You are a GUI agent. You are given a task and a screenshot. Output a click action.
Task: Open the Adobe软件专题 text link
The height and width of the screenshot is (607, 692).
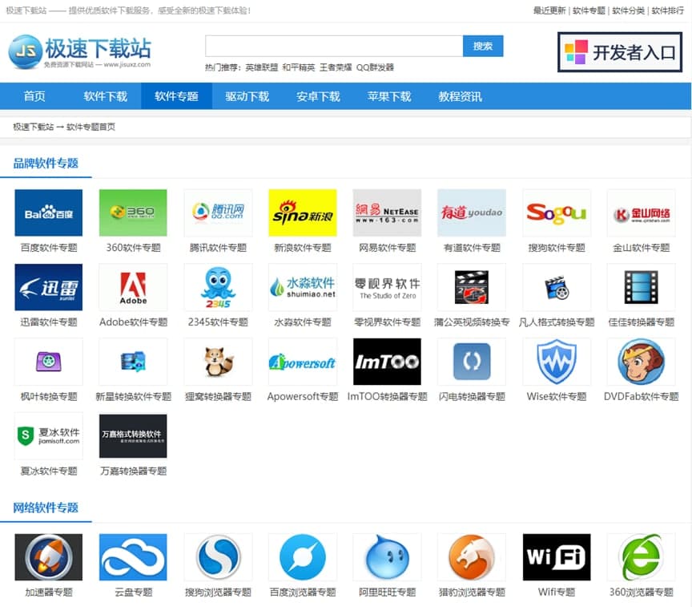(x=133, y=322)
